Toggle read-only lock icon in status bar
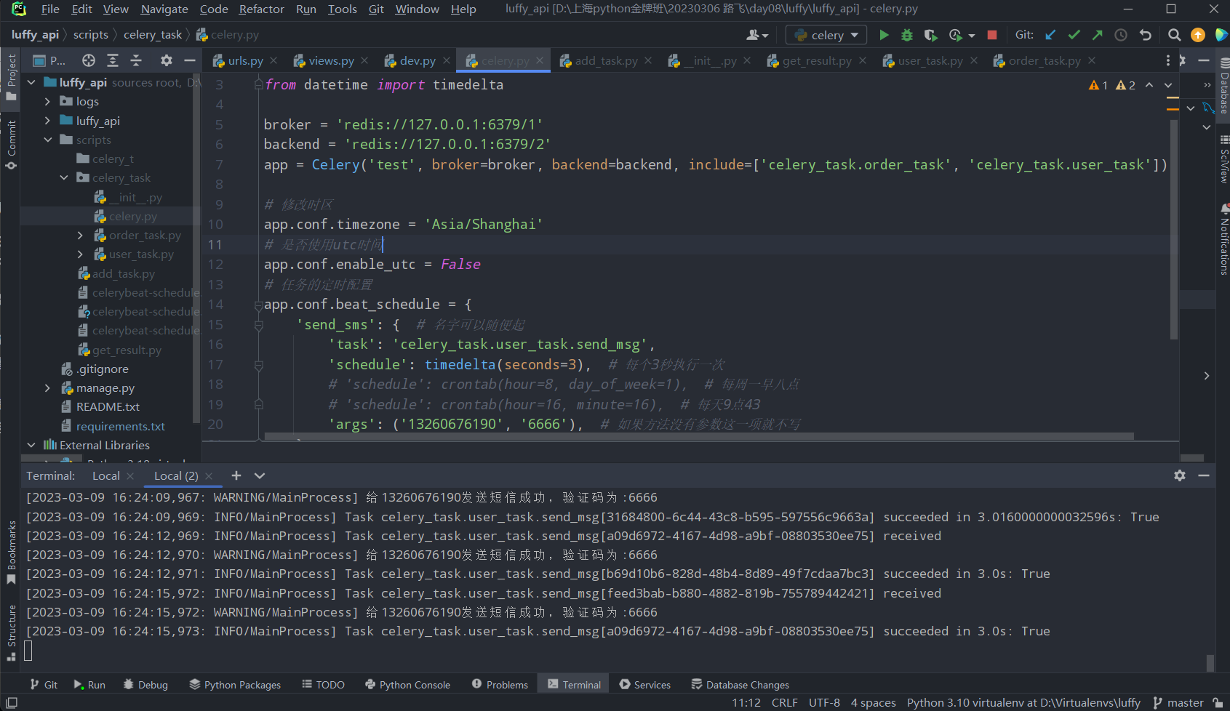 (x=1218, y=703)
